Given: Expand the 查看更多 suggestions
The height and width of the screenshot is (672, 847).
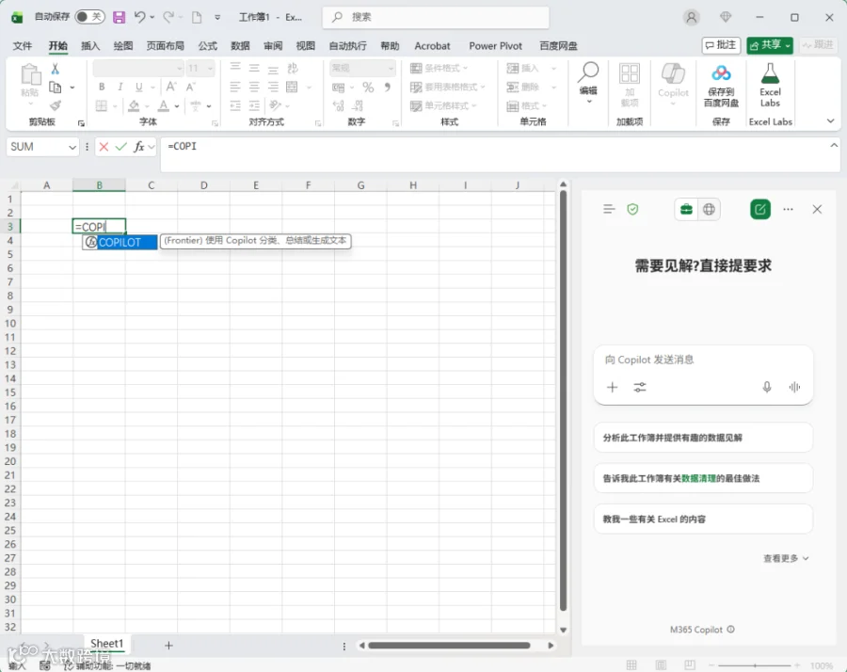Looking at the screenshot, I should click(x=786, y=558).
